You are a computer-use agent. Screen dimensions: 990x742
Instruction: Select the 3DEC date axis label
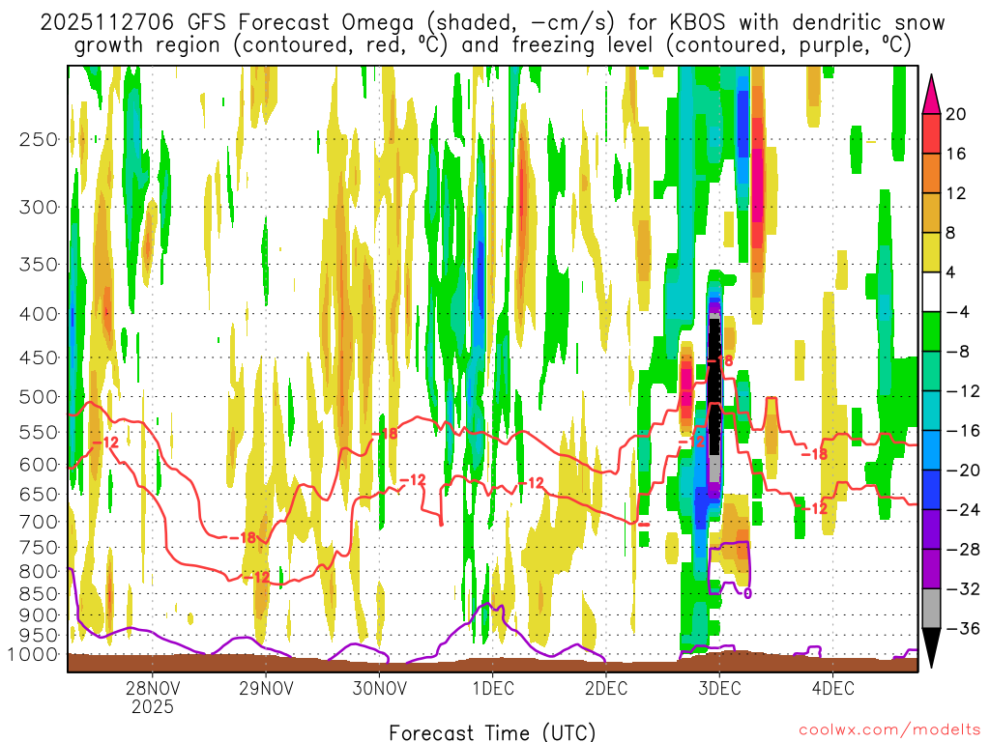(x=719, y=688)
